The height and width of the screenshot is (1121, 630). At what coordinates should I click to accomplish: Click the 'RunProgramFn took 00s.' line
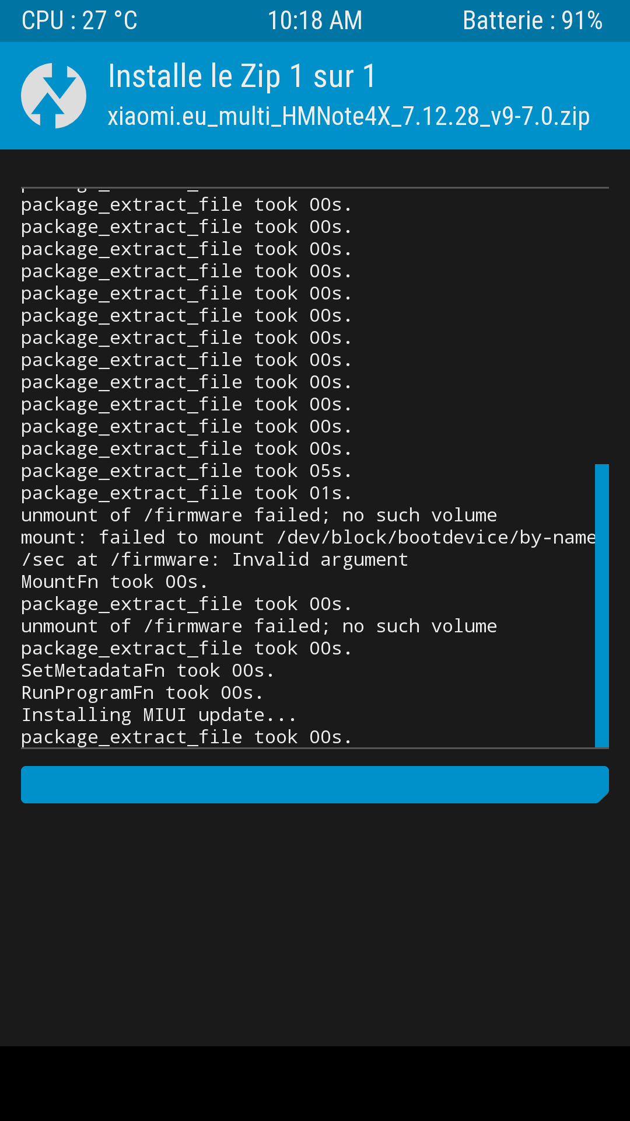142,693
